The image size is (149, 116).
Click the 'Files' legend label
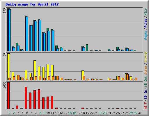point(146,23)
